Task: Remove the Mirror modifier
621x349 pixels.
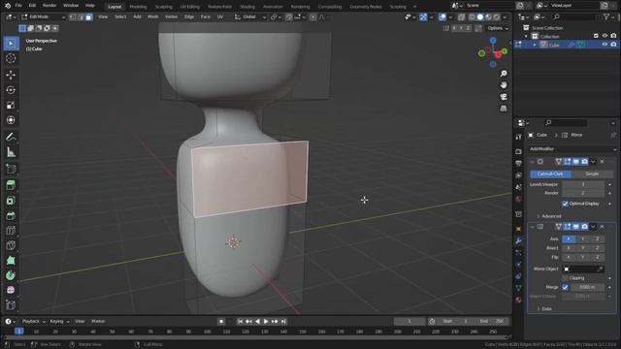Action: (602, 227)
